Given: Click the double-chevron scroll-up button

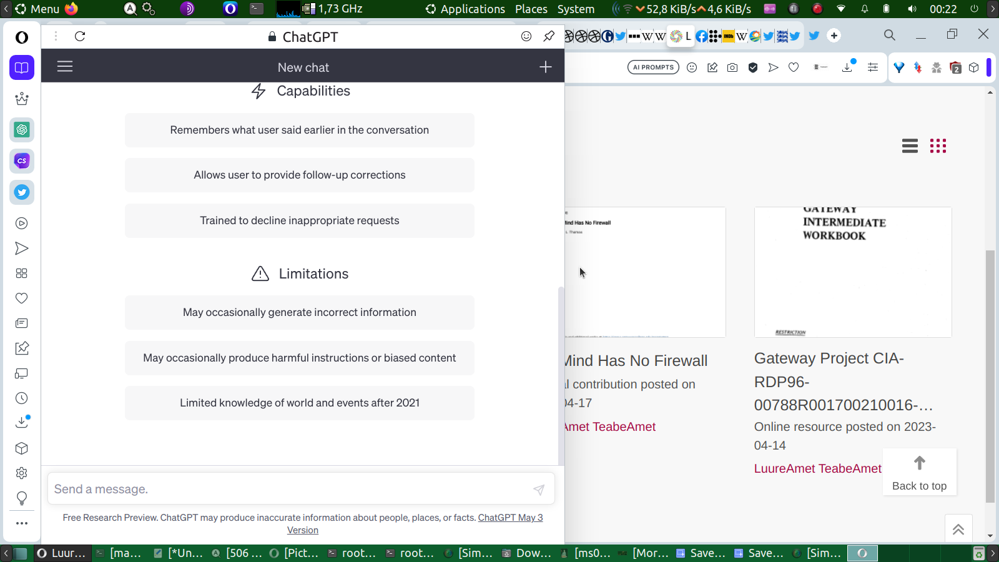Looking at the screenshot, I should 958,530.
